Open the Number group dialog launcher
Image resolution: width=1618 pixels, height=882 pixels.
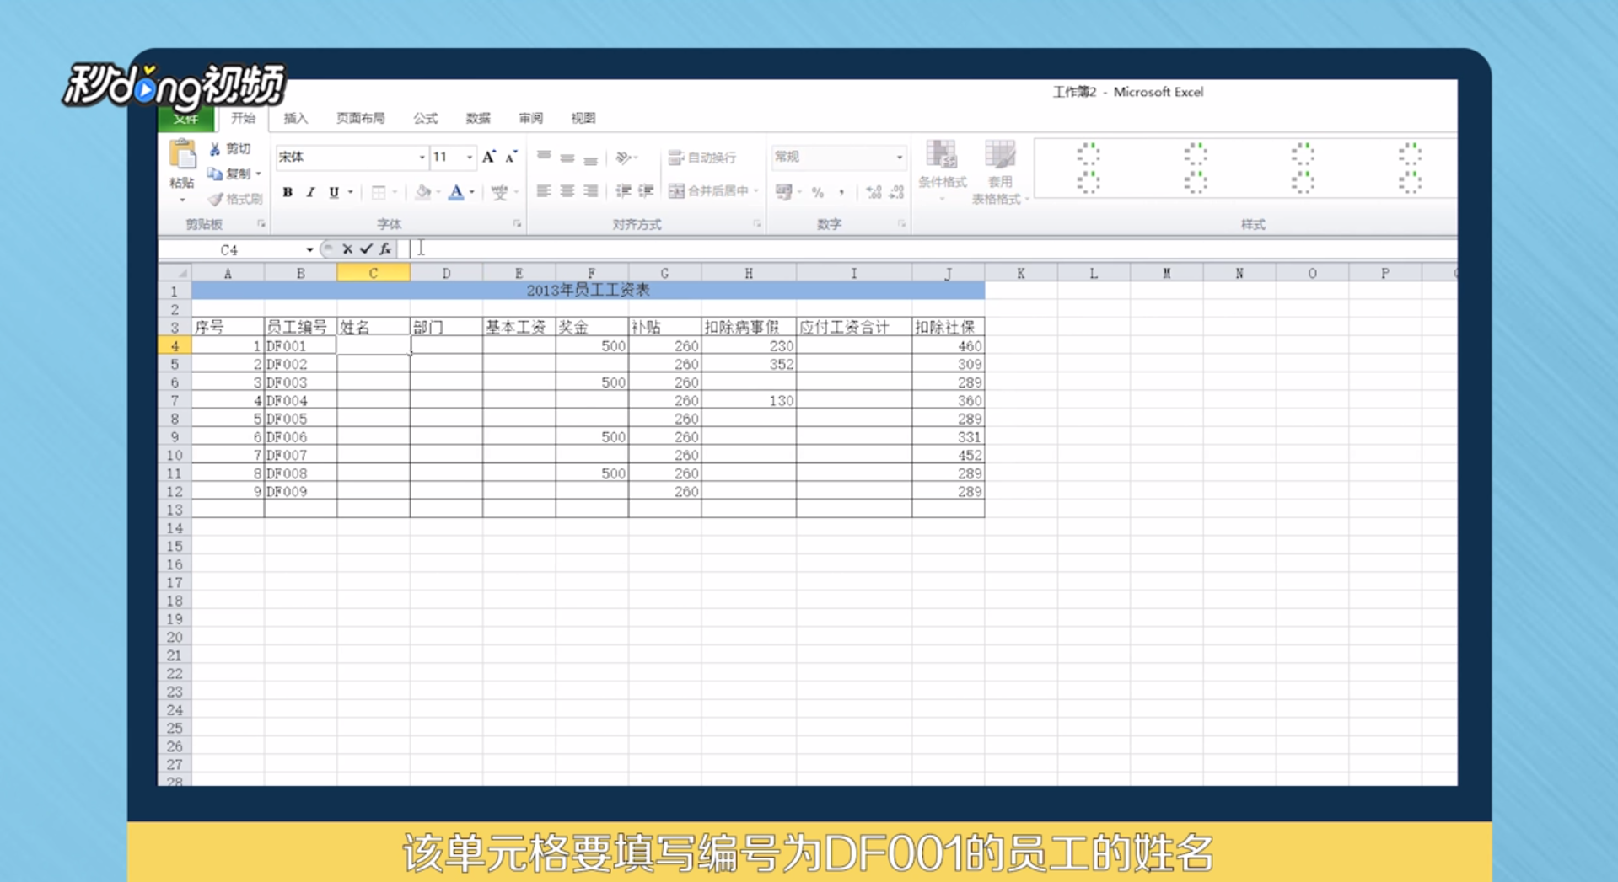[x=901, y=224]
